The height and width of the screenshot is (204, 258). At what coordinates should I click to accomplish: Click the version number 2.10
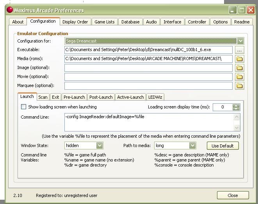tap(18, 195)
